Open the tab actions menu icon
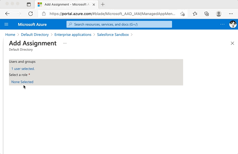Viewport: 238px width, 154px height. point(29,4)
